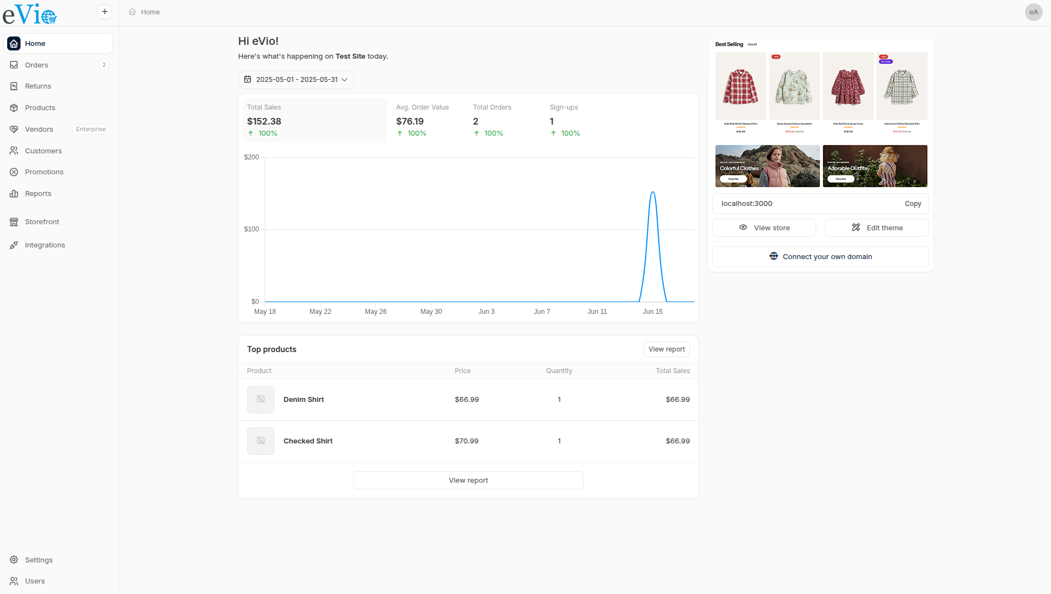Copy the localhost:3000 store URL
The height and width of the screenshot is (594, 1051).
pyautogui.click(x=913, y=204)
